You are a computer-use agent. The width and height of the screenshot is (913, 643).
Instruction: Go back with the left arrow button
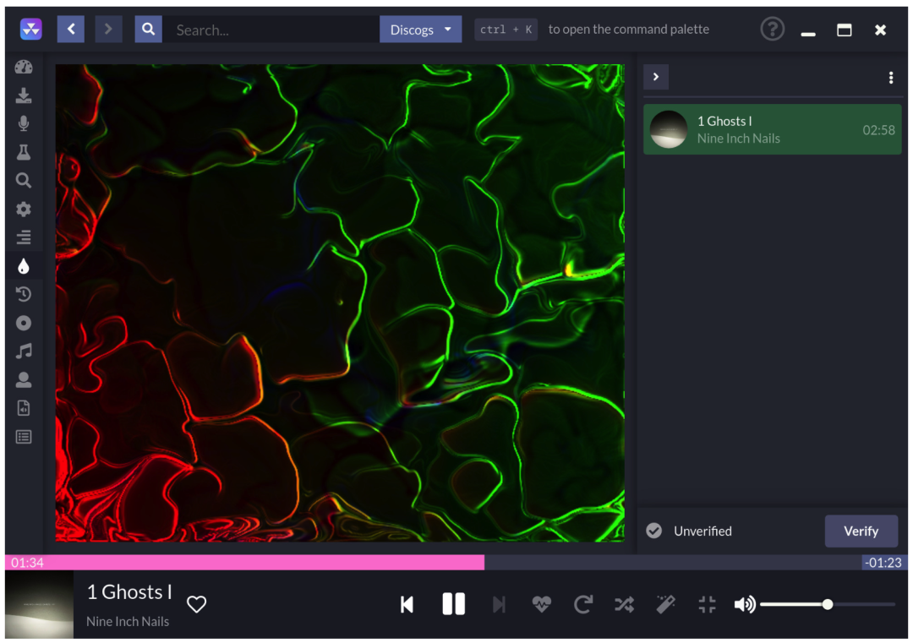(71, 29)
